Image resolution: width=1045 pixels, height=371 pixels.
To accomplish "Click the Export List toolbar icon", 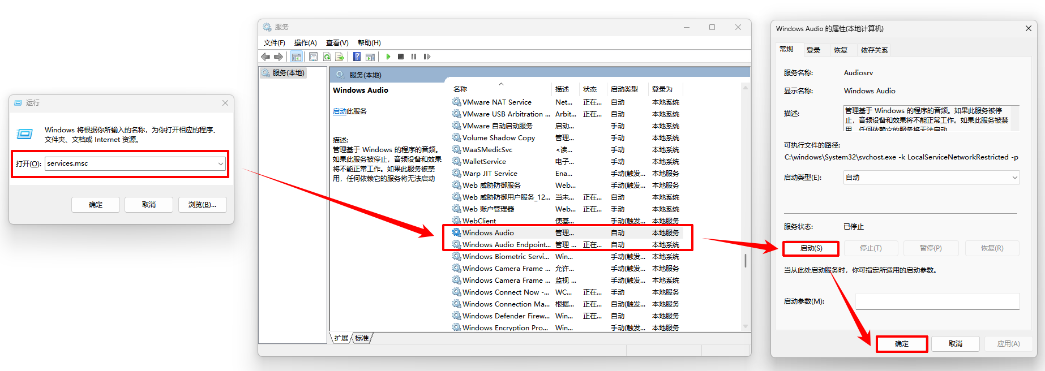I will point(340,57).
